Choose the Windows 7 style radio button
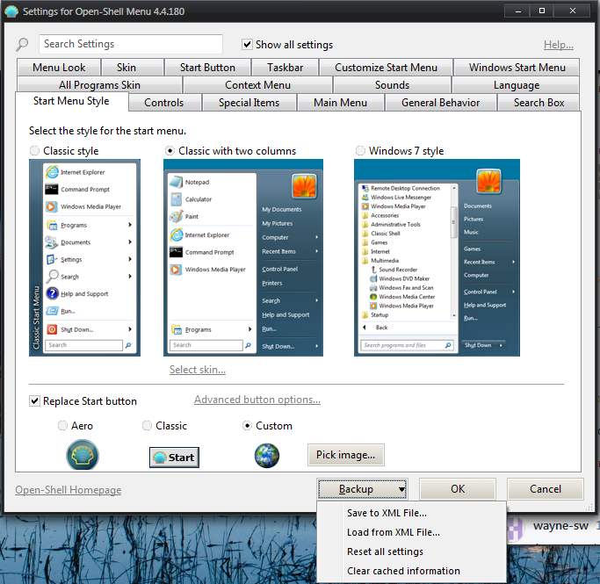 (360, 151)
